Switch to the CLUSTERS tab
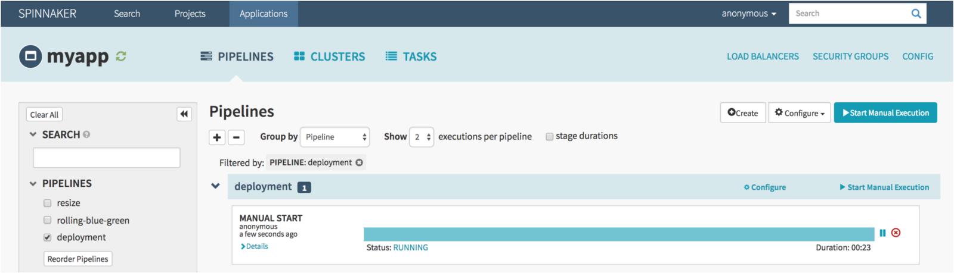954x273 pixels. click(x=329, y=57)
